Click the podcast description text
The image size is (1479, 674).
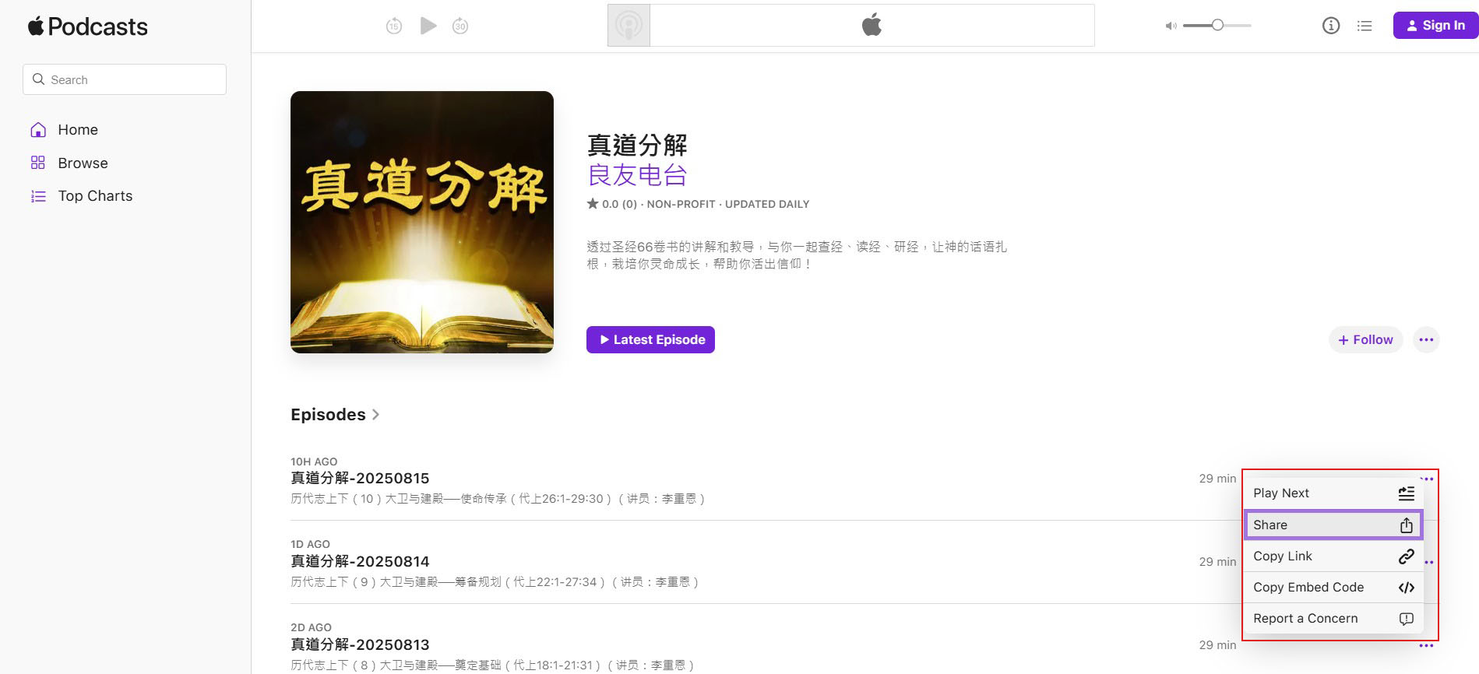click(x=797, y=255)
